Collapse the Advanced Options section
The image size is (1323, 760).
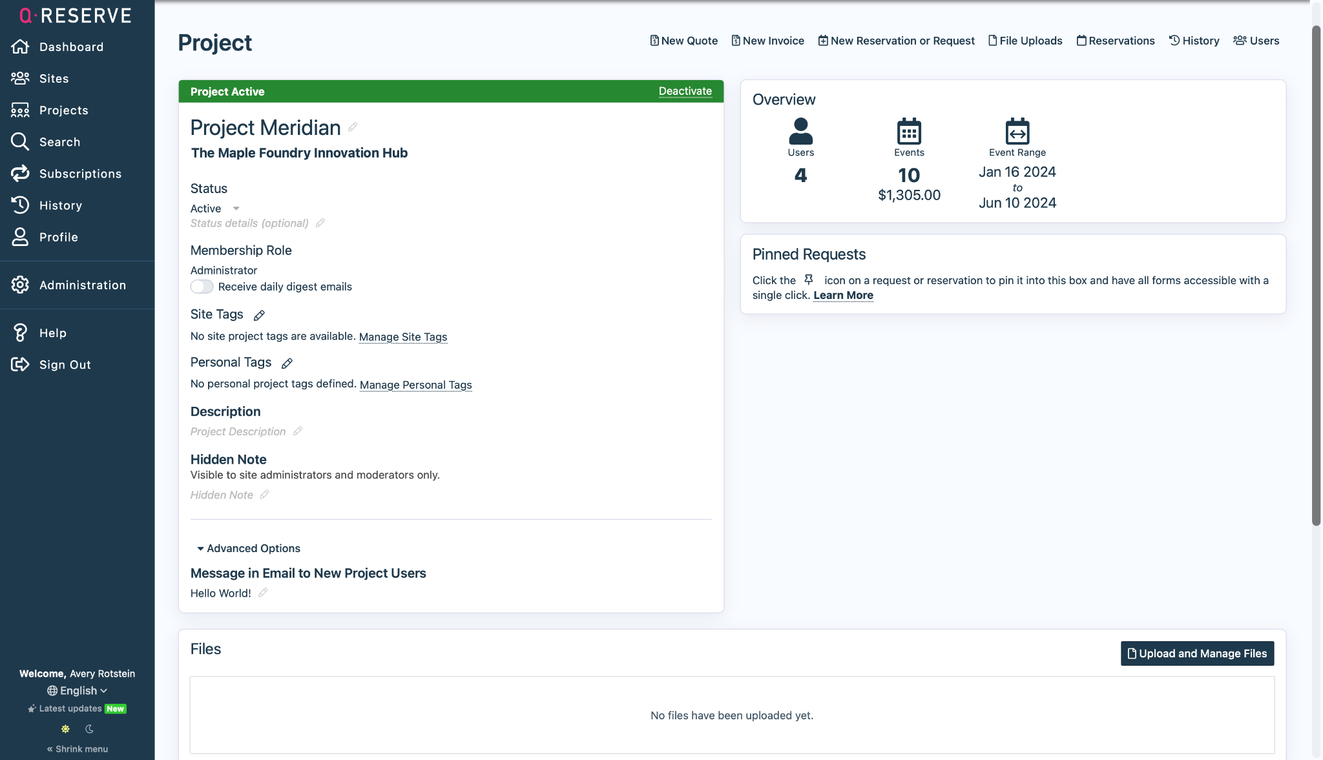249,548
